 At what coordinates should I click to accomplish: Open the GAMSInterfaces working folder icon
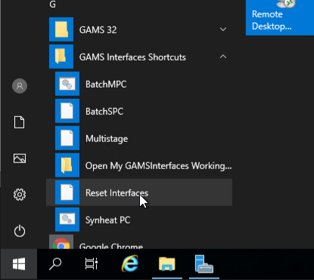coord(67,165)
